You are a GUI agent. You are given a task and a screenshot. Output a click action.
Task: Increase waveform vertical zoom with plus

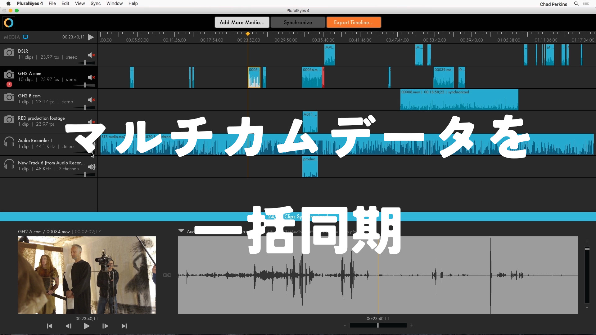[x=587, y=242]
